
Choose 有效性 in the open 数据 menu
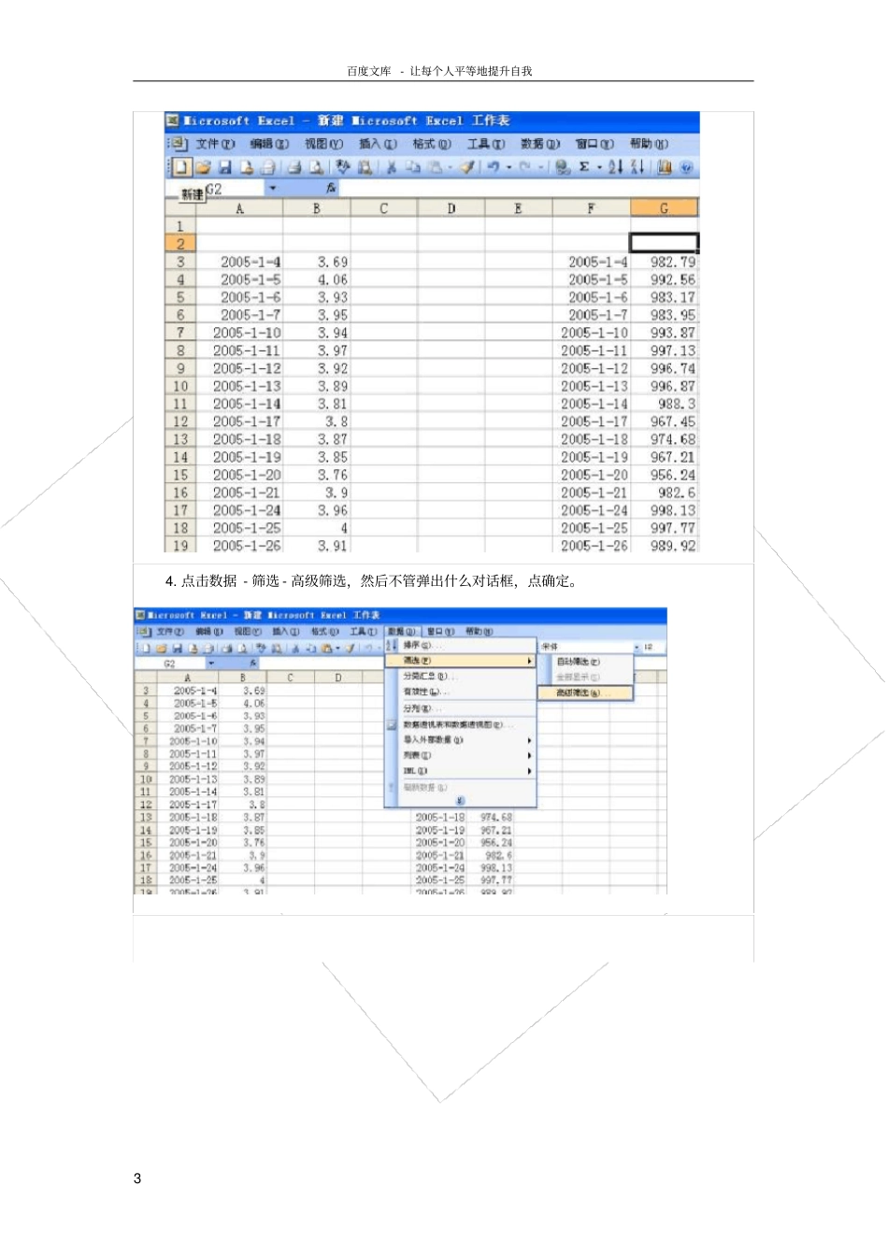coord(465,692)
